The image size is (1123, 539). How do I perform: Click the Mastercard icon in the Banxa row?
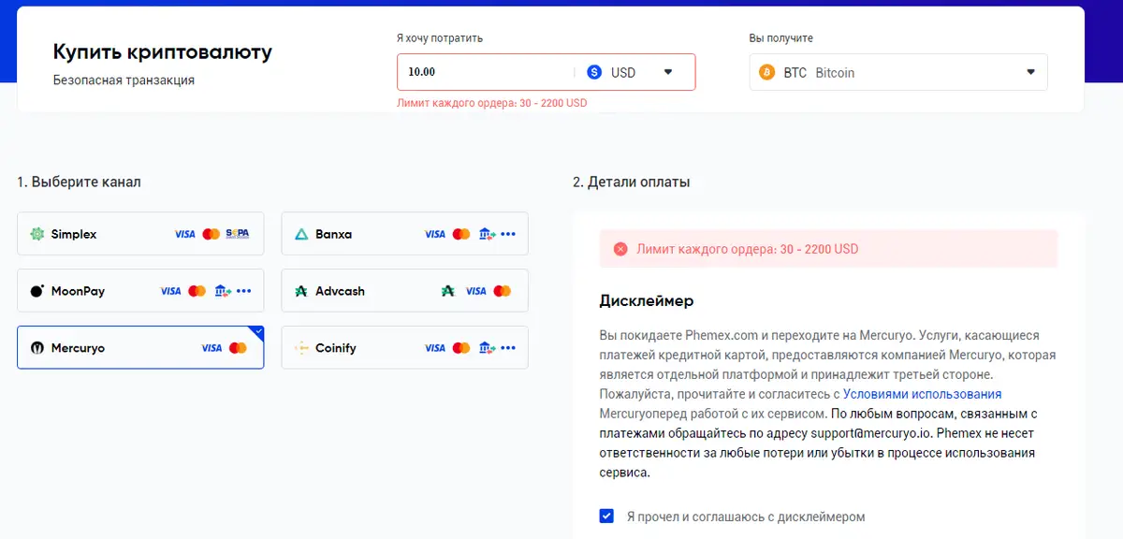click(461, 234)
